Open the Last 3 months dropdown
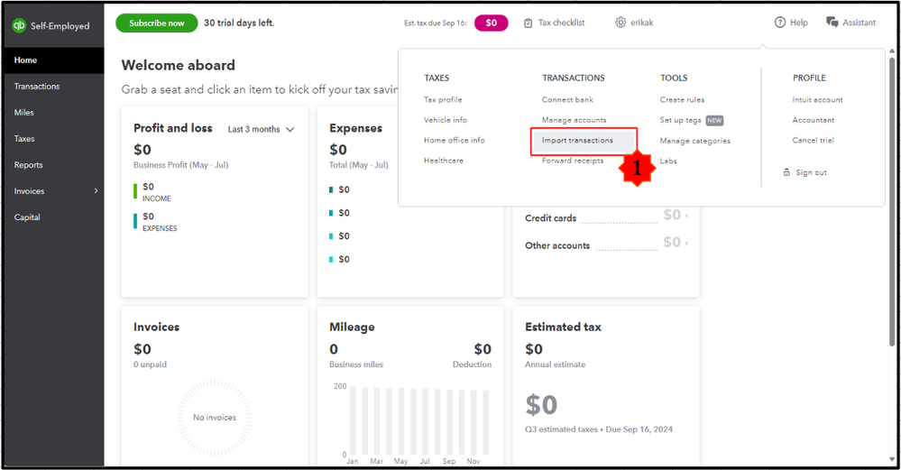The image size is (901, 470). [261, 129]
